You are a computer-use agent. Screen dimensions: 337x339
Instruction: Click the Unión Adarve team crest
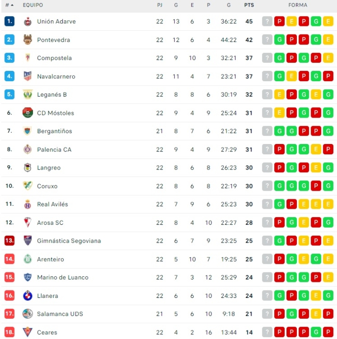[27, 22]
